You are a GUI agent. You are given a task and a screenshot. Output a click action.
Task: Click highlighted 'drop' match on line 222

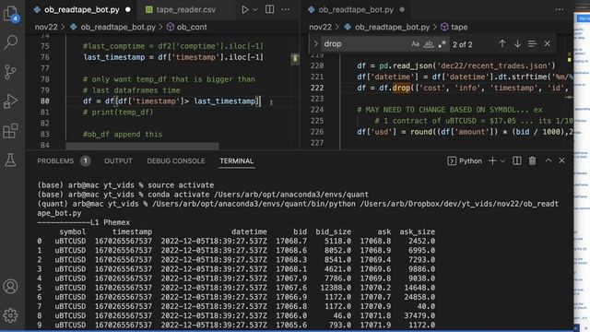pyautogui.click(x=402, y=89)
